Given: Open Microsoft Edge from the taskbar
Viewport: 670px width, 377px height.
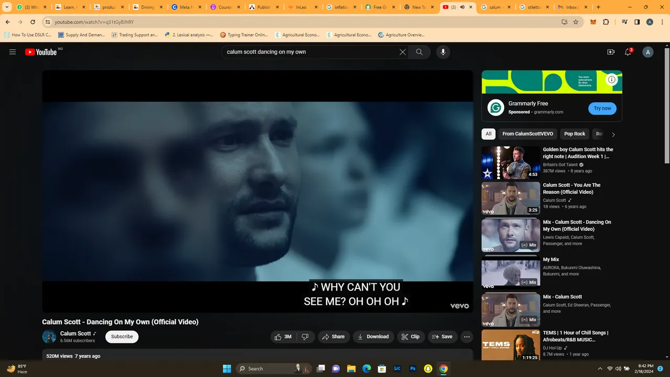Looking at the screenshot, I should click(367, 369).
